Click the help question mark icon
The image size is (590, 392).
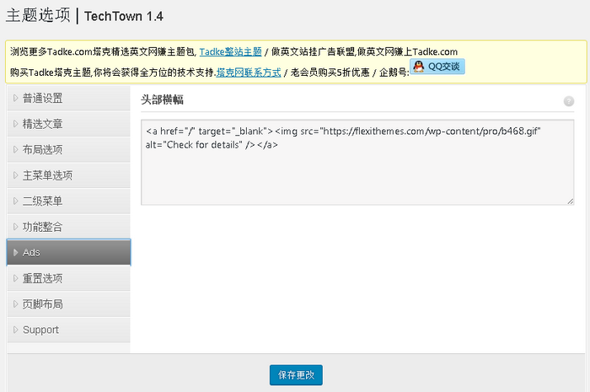pyautogui.click(x=569, y=101)
